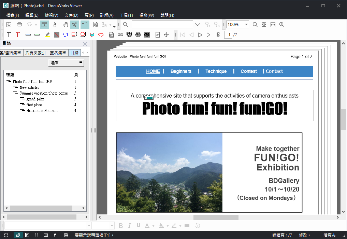Image resolution: width=347 pixels, height=239 pixels.
Task: Go to the next page arrow
Action: tap(200, 35)
